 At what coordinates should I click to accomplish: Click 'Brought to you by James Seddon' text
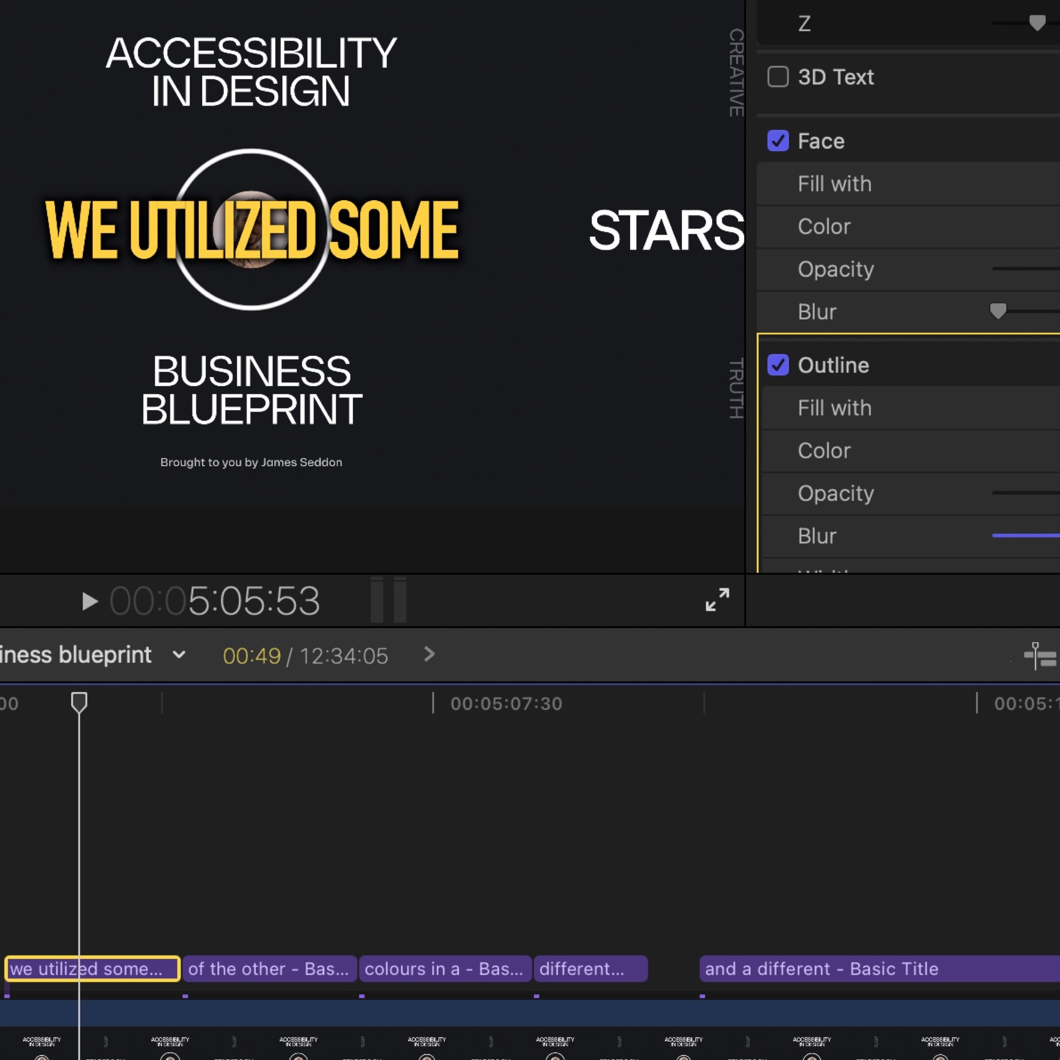[x=251, y=462]
